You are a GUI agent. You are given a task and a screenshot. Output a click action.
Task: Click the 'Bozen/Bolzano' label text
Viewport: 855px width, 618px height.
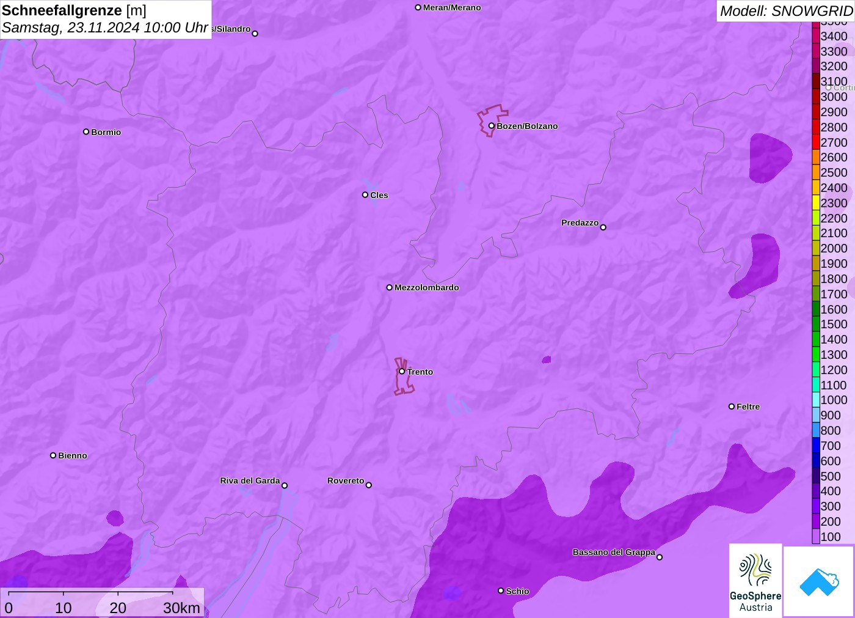[527, 126]
